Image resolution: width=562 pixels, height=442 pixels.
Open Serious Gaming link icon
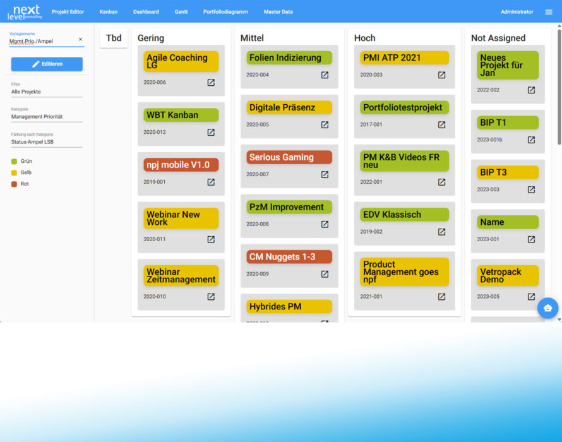[325, 174]
